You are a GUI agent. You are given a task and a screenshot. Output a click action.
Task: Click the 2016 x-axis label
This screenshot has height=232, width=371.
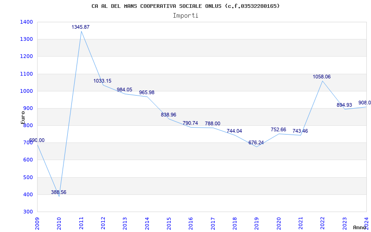coord(191,224)
